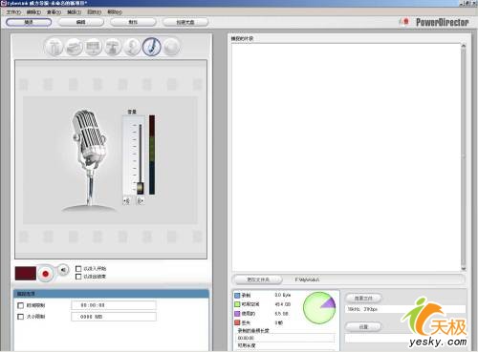Switch to the Create Disc mode tab
The height and width of the screenshot is (352, 478).
[185, 22]
